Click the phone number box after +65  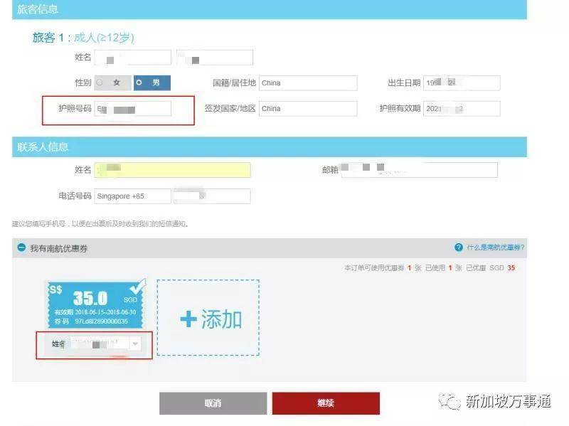pyautogui.click(x=212, y=196)
